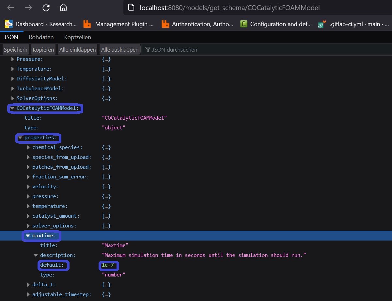392x301 pixels.
Task: Expand the patches_from_upload arrow
Action: [x=28, y=167]
